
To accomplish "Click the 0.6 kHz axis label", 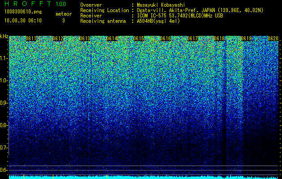I will point(4,170).
